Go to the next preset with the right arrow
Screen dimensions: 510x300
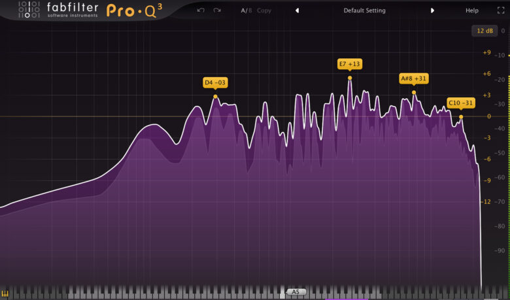[432, 10]
